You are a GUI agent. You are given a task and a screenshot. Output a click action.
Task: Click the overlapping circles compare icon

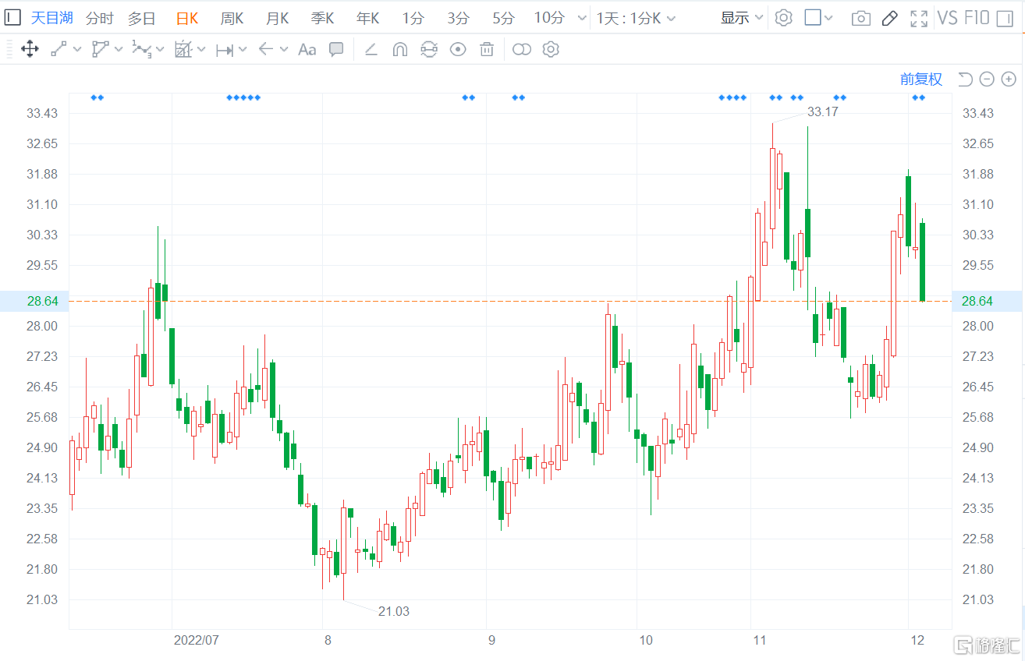point(522,50)
